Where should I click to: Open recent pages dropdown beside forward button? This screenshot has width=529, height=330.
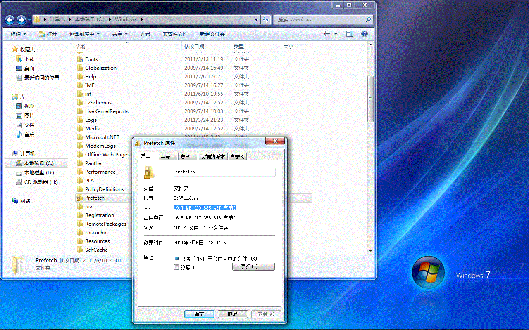(29, 20)
